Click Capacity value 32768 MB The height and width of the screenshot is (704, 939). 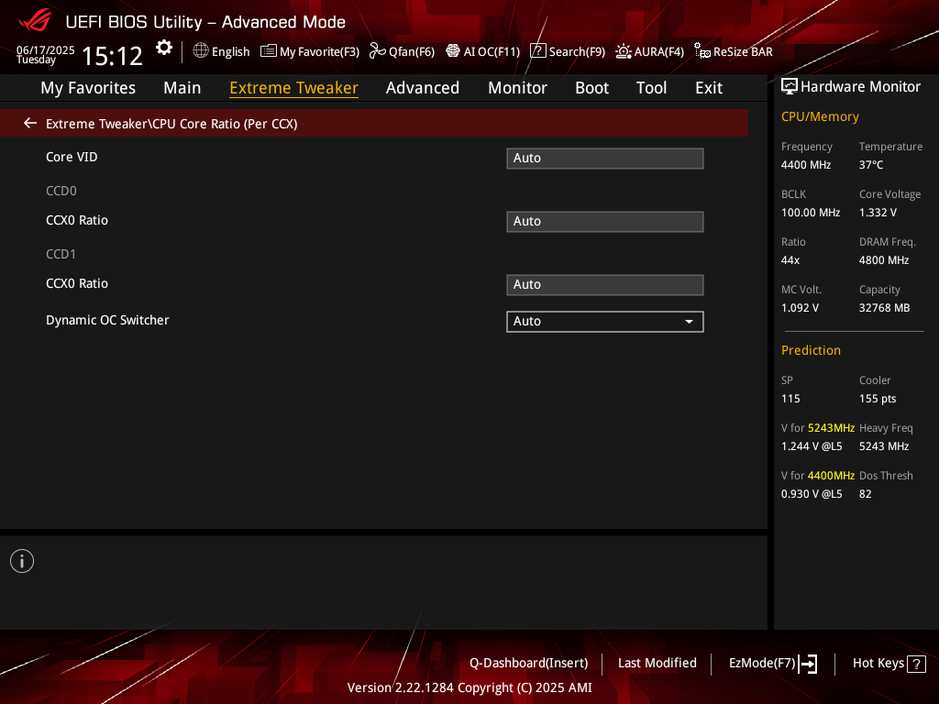point(884,308)
